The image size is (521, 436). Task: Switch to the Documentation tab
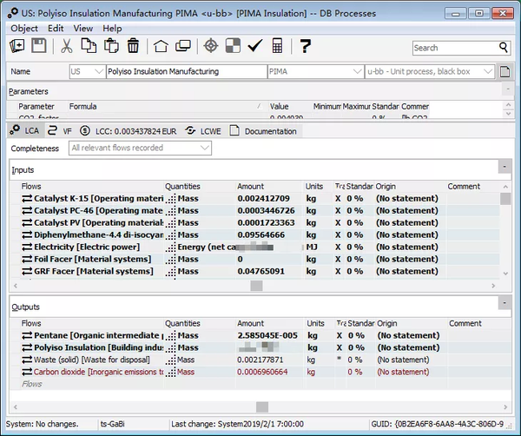click(263, 131)
